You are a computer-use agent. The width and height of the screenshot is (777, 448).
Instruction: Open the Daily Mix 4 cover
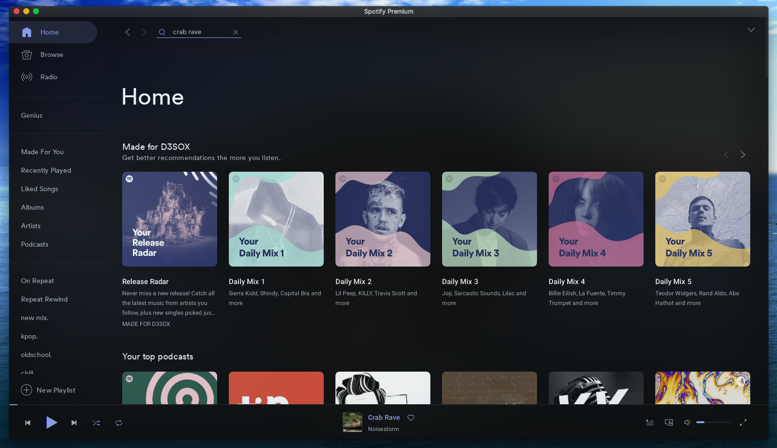(596, 219)
